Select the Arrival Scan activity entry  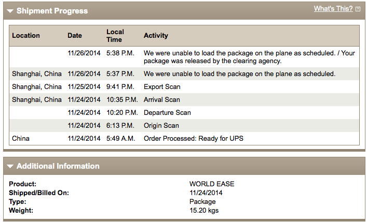[x=162, y=99]
